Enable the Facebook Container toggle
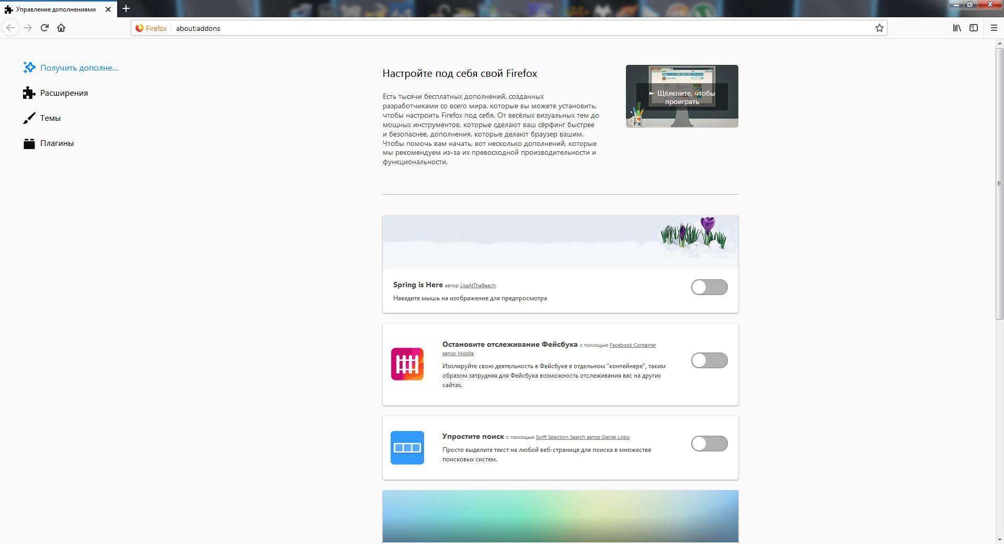This screenshot has width=1004, height=544. pos(709,360)
